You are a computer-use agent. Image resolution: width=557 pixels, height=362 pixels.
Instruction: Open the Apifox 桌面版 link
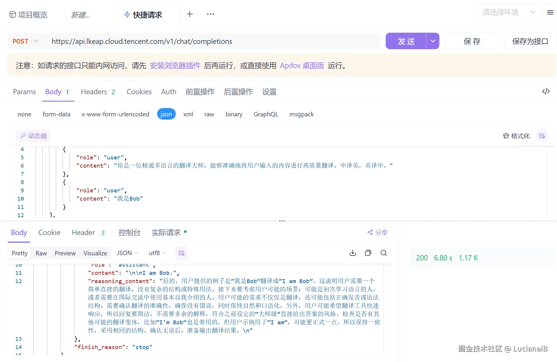(x=302, y=65)
